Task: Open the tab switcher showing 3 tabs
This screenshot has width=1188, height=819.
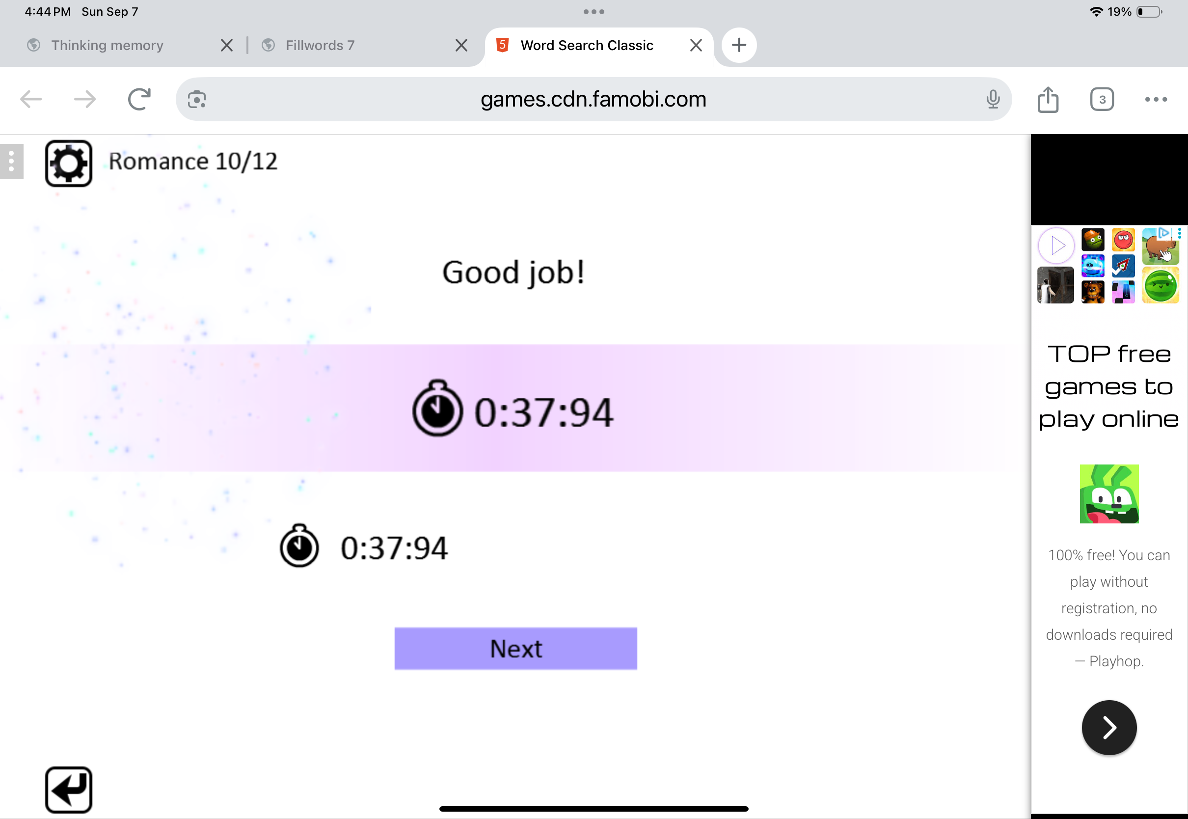Action: 1102,99
